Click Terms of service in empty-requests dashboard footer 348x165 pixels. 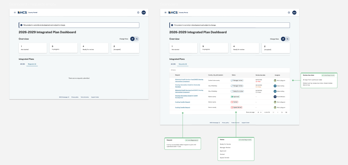click(85, 97)
